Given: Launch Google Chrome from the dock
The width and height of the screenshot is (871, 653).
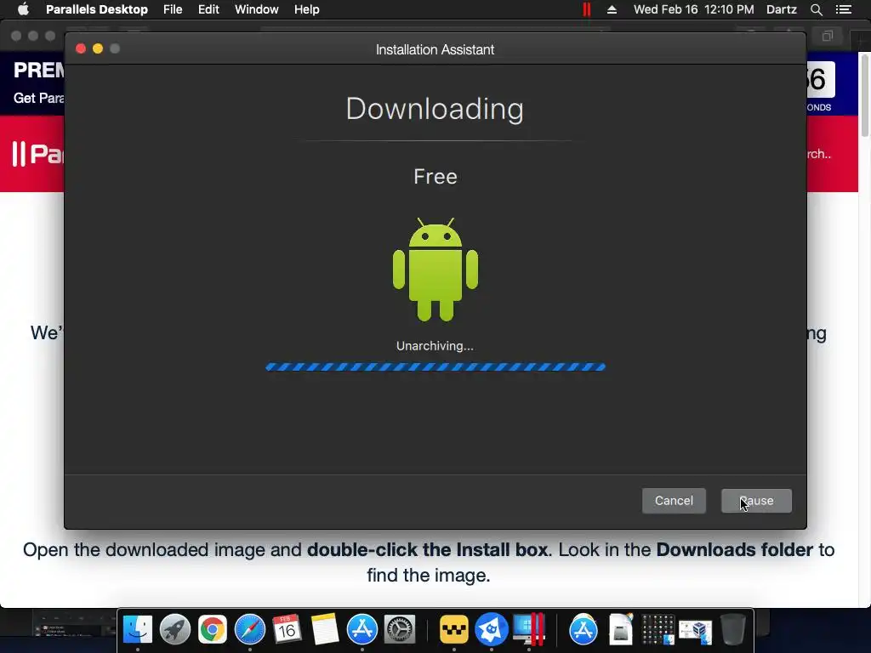Looking at the screenshot, I should [212, 630].
